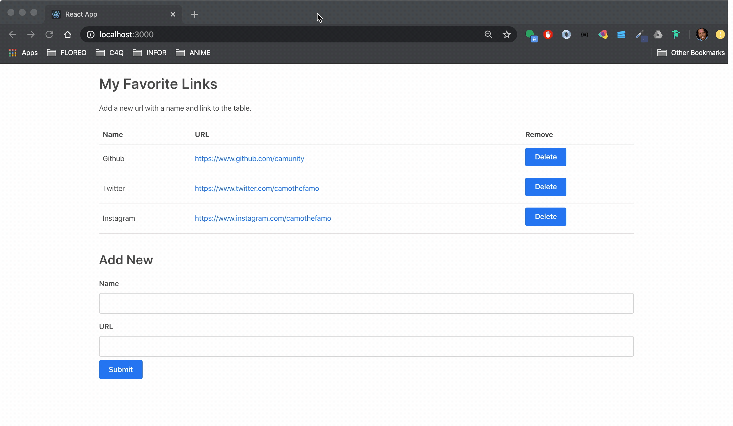The width and height of the screenshot is (733, 426).
Task: Submit the new link form
Action: click(121, 369)
